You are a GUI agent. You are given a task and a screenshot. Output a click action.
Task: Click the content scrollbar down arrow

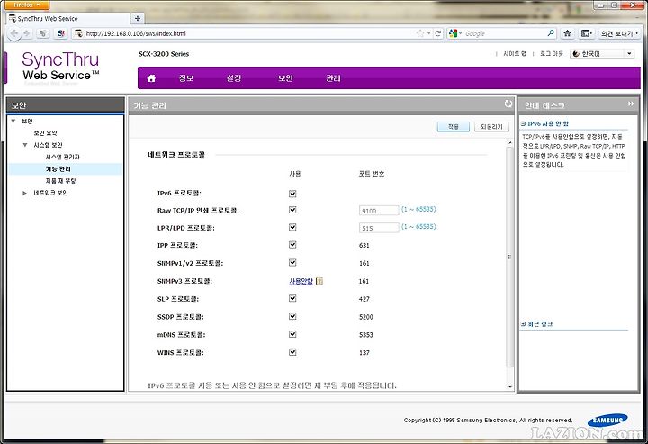[510, 387]
